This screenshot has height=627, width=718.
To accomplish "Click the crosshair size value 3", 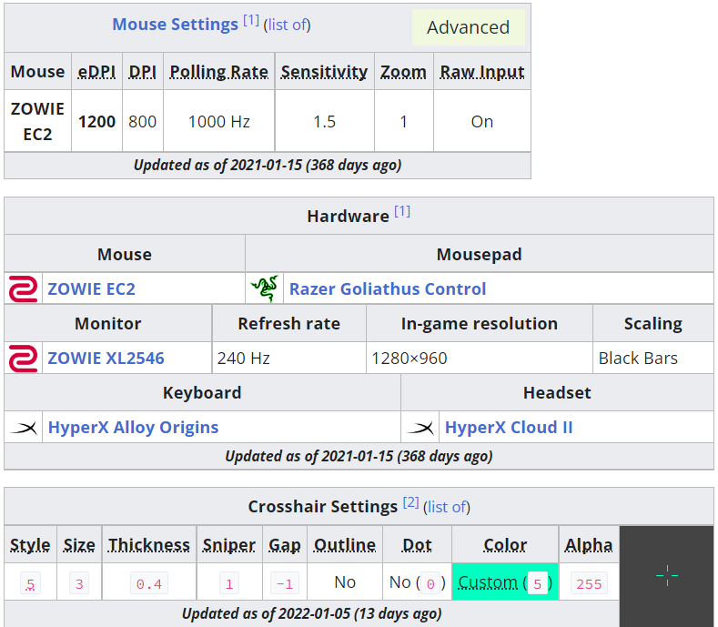I will [79, 583].
